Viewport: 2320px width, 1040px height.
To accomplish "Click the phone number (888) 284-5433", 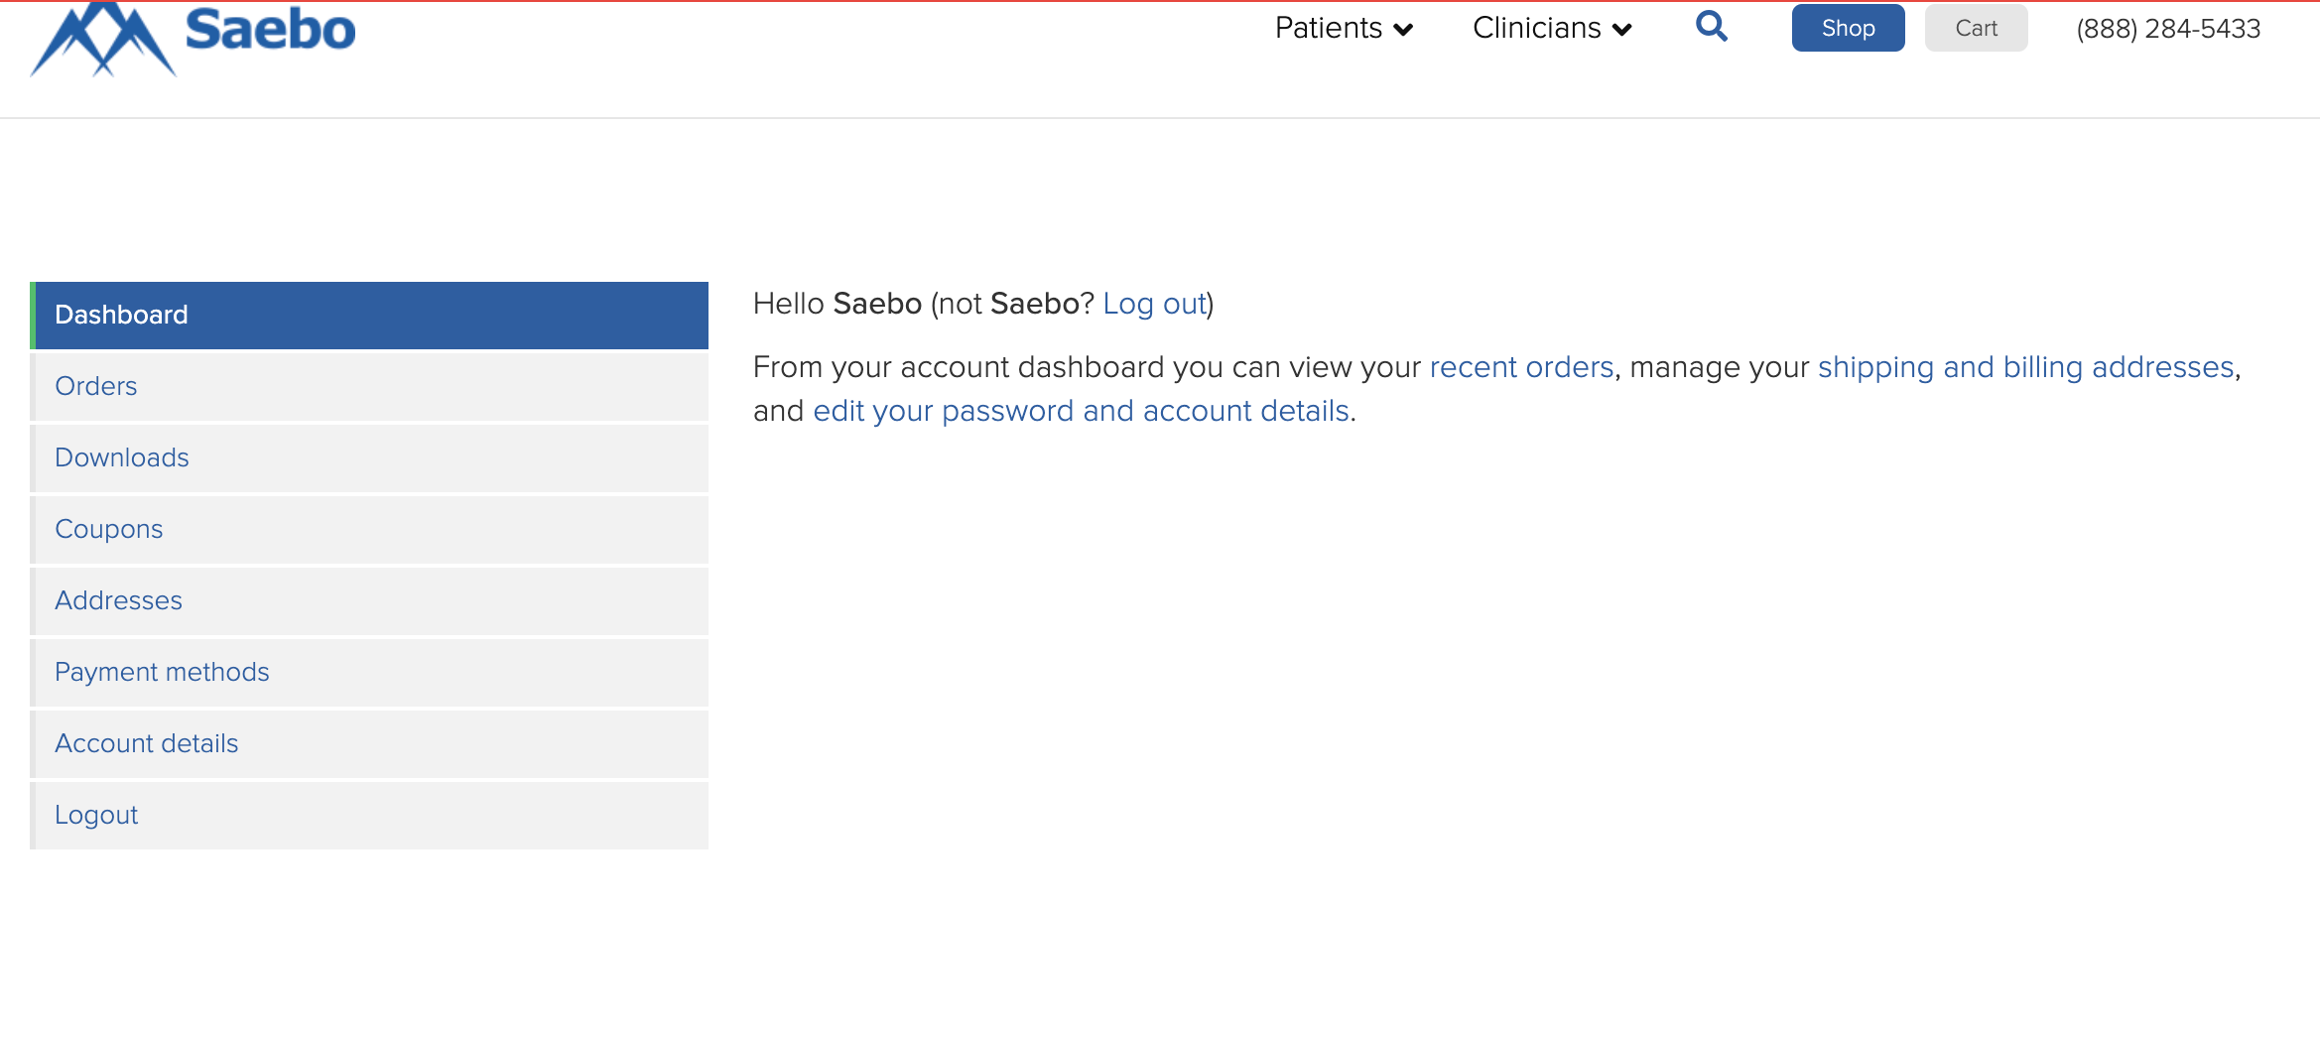I will point(2168,29).
